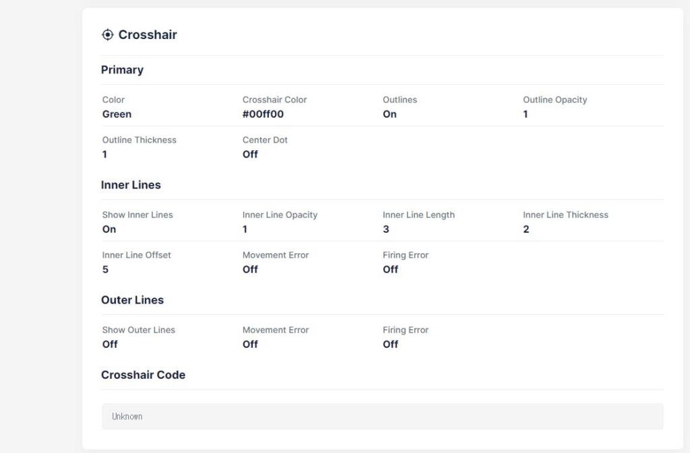Click the Crosshair Code heading
Screen dimensions: 690x453
point(143,375)
